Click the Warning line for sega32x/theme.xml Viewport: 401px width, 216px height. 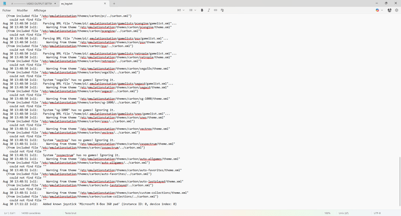pyautogui.click(x=87, y=69)
